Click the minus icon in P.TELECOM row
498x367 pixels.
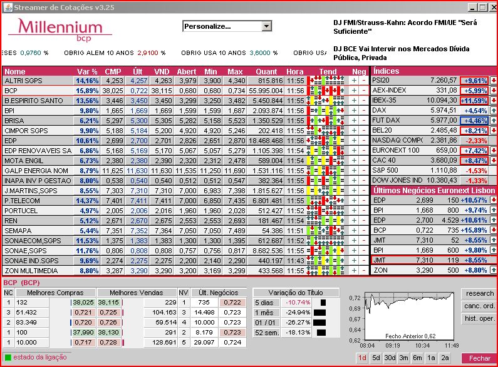(x=364, y=201)
